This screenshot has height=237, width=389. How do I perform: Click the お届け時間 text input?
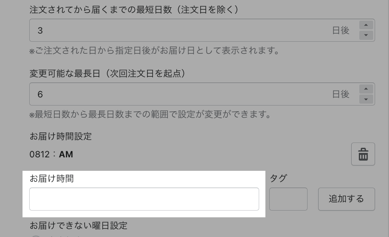click(x=144, y=199)
